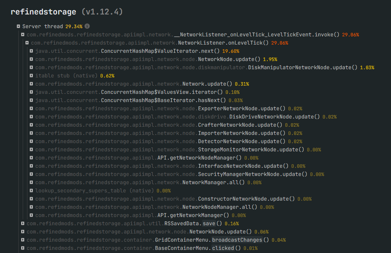Expand RSSavedData.save() 0.16% row
This screenshot has width=391, height=253.
click(x=23, y=224)
